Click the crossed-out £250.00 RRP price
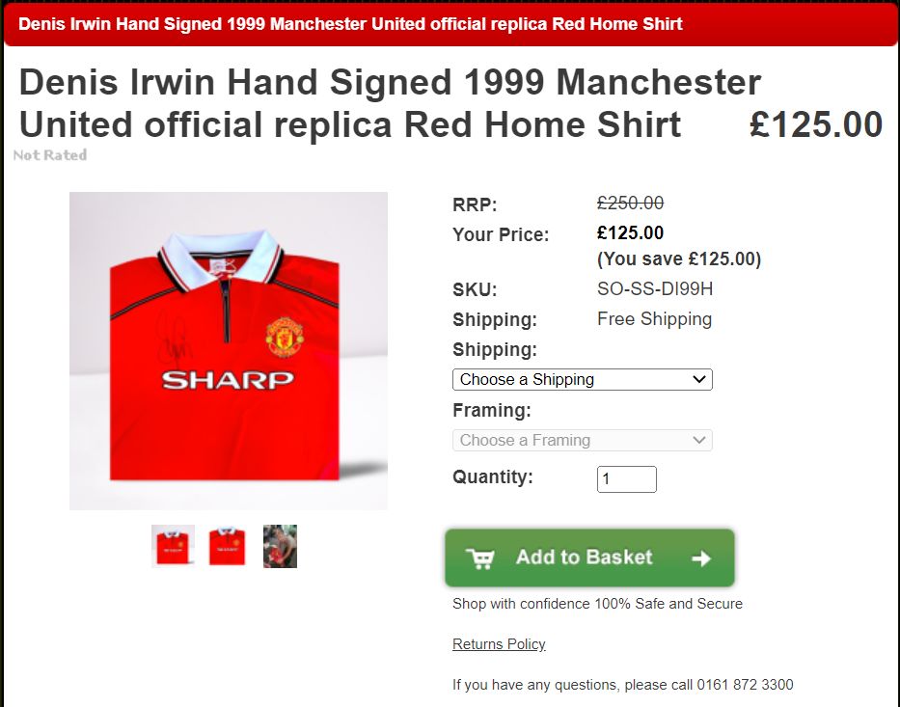 pos(630,203)
